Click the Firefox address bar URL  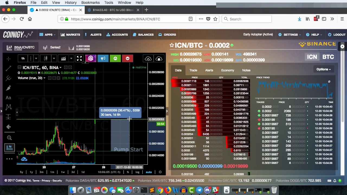[x=115, y=19]
